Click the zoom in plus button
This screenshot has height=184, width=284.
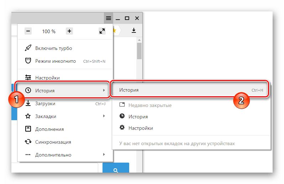click(69, 31)
